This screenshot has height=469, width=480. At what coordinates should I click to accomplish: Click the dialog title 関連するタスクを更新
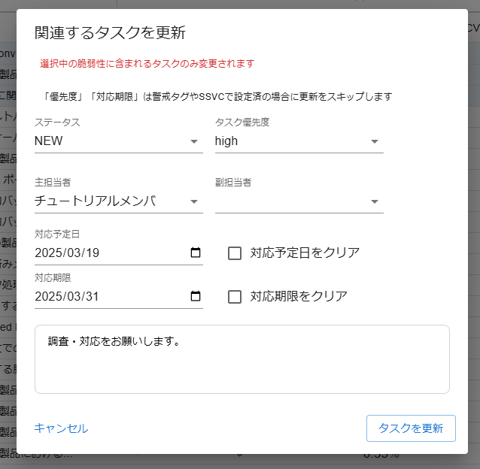(x=110, y=33)
